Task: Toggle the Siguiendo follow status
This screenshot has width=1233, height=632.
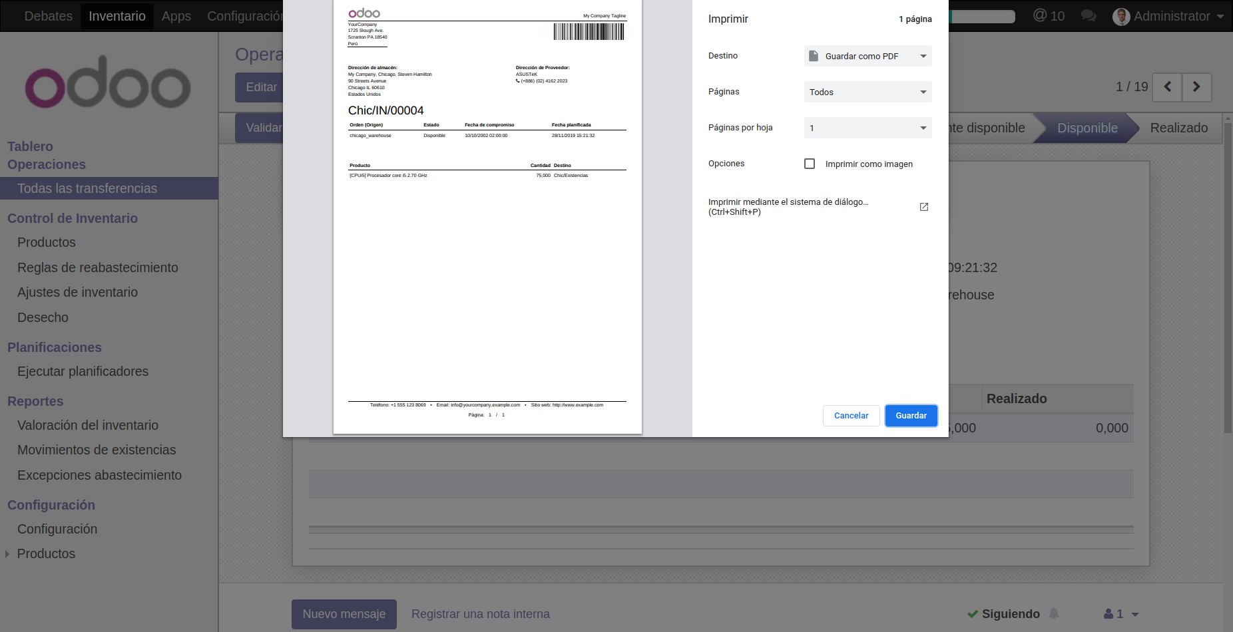Action: [x=1003, y=613]
